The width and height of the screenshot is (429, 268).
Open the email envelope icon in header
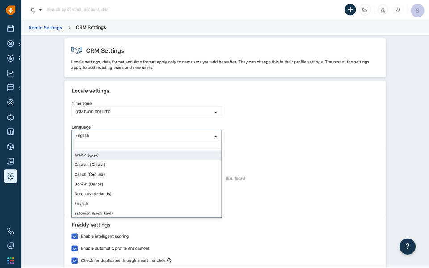click(365, 10)
